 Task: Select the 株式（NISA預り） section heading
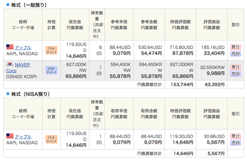(31, 94)
